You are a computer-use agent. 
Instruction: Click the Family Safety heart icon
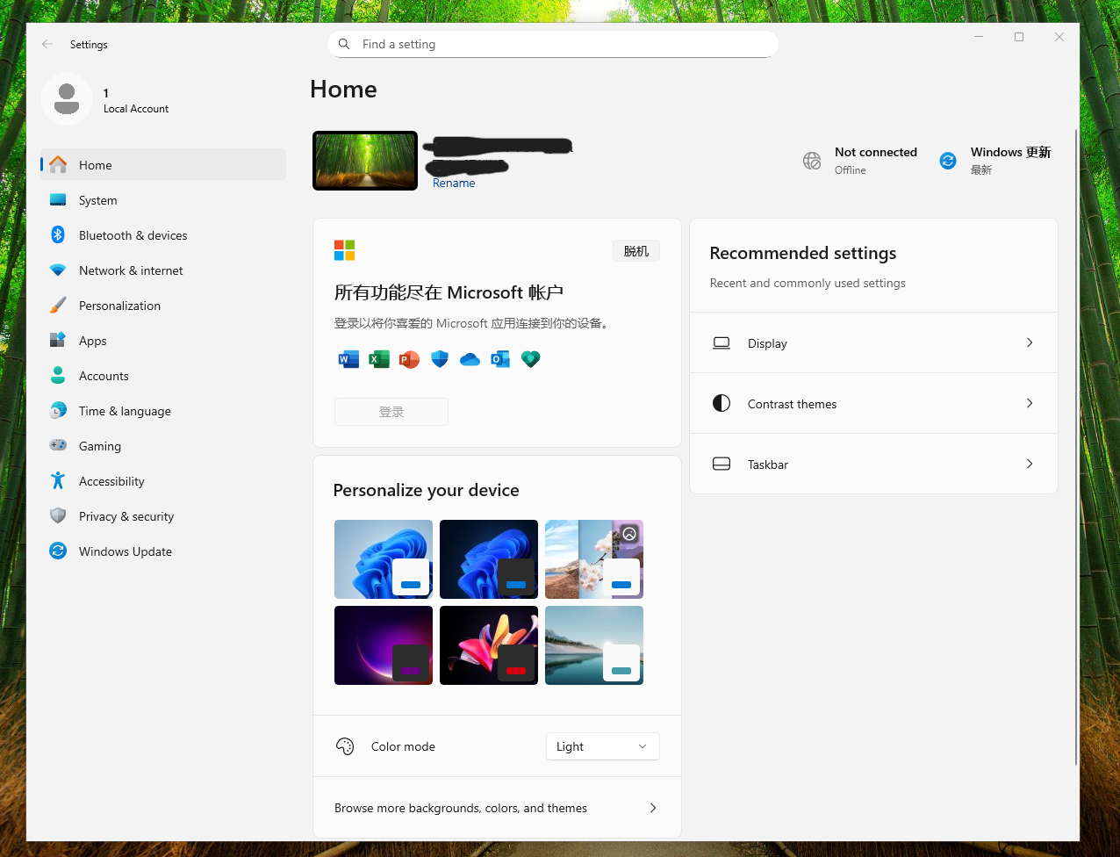click(x=530, y=359)
